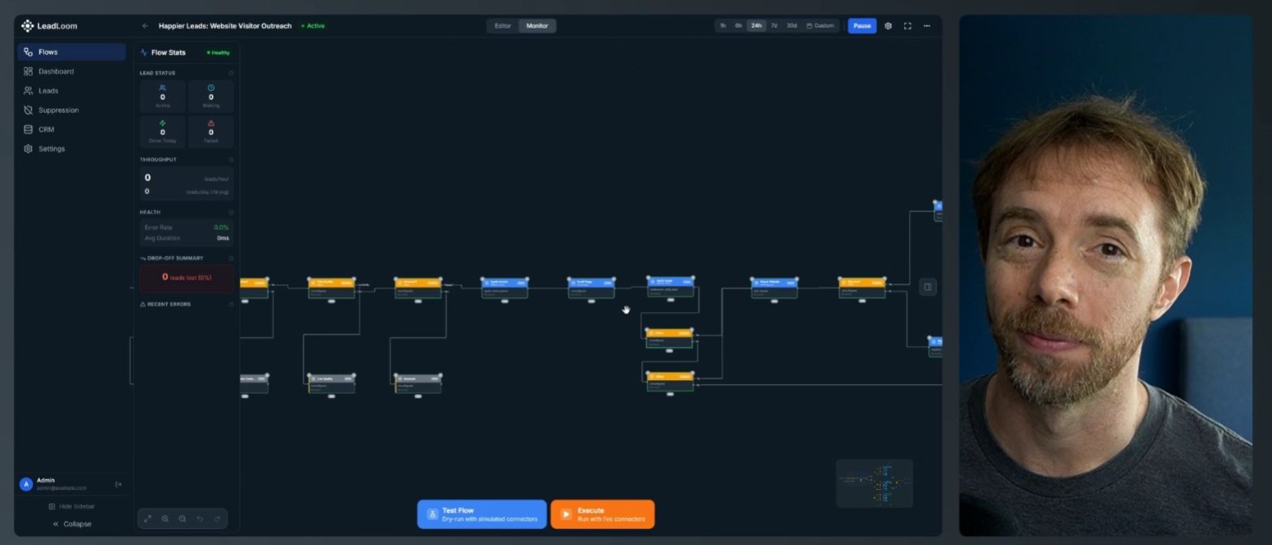Go back using the arrow beside flow title
Screen dimensions: 1272x545
click(145, 26)
